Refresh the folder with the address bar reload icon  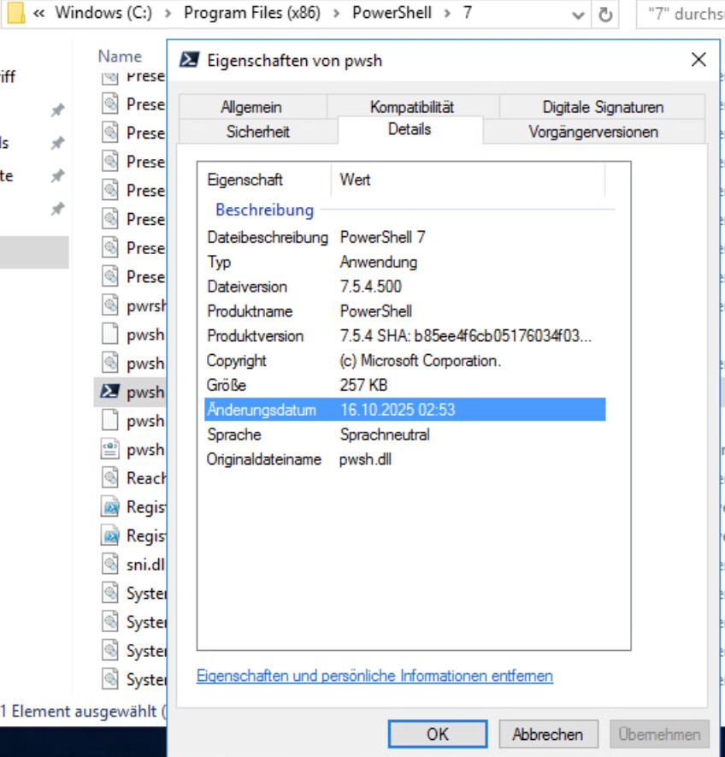[x=605, y=14]
